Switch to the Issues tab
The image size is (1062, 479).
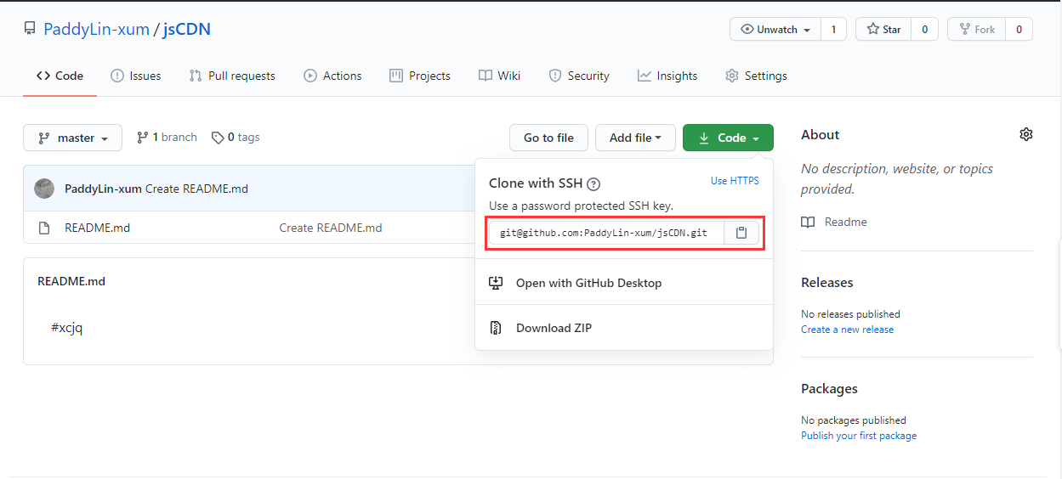[x=136, y=76]
